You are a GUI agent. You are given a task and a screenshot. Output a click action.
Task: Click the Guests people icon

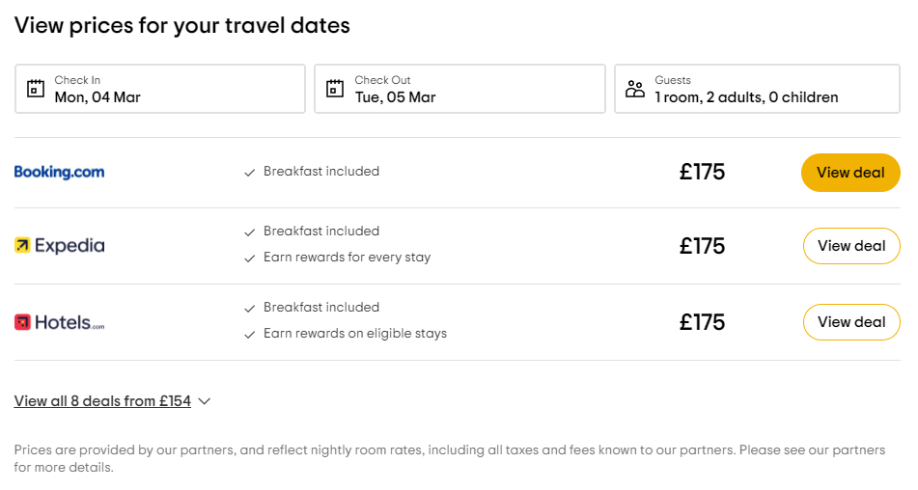click(x=634, y=89)
